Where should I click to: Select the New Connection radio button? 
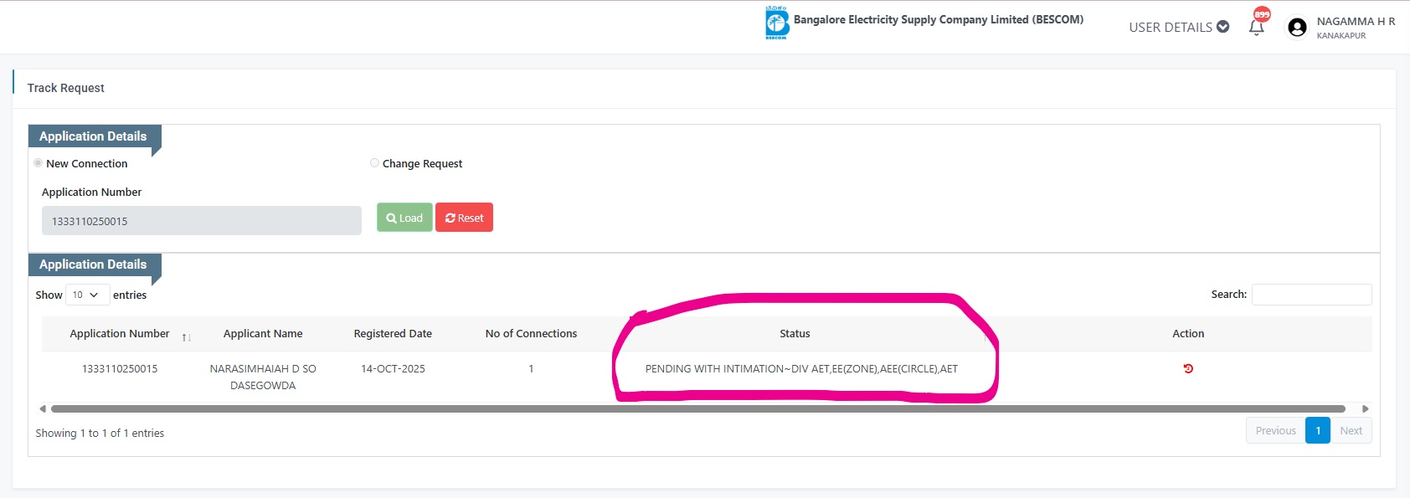[x=39, y=163]
